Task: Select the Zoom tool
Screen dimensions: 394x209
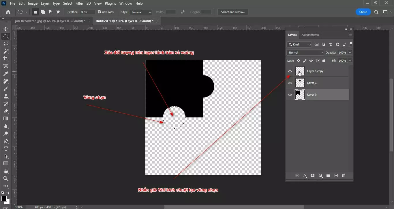Action: coord(6,179)
